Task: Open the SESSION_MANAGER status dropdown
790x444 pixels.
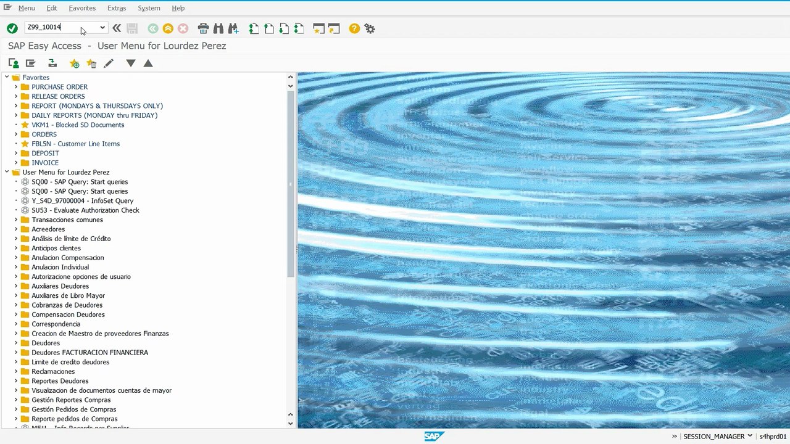Action: pos(750,436)
